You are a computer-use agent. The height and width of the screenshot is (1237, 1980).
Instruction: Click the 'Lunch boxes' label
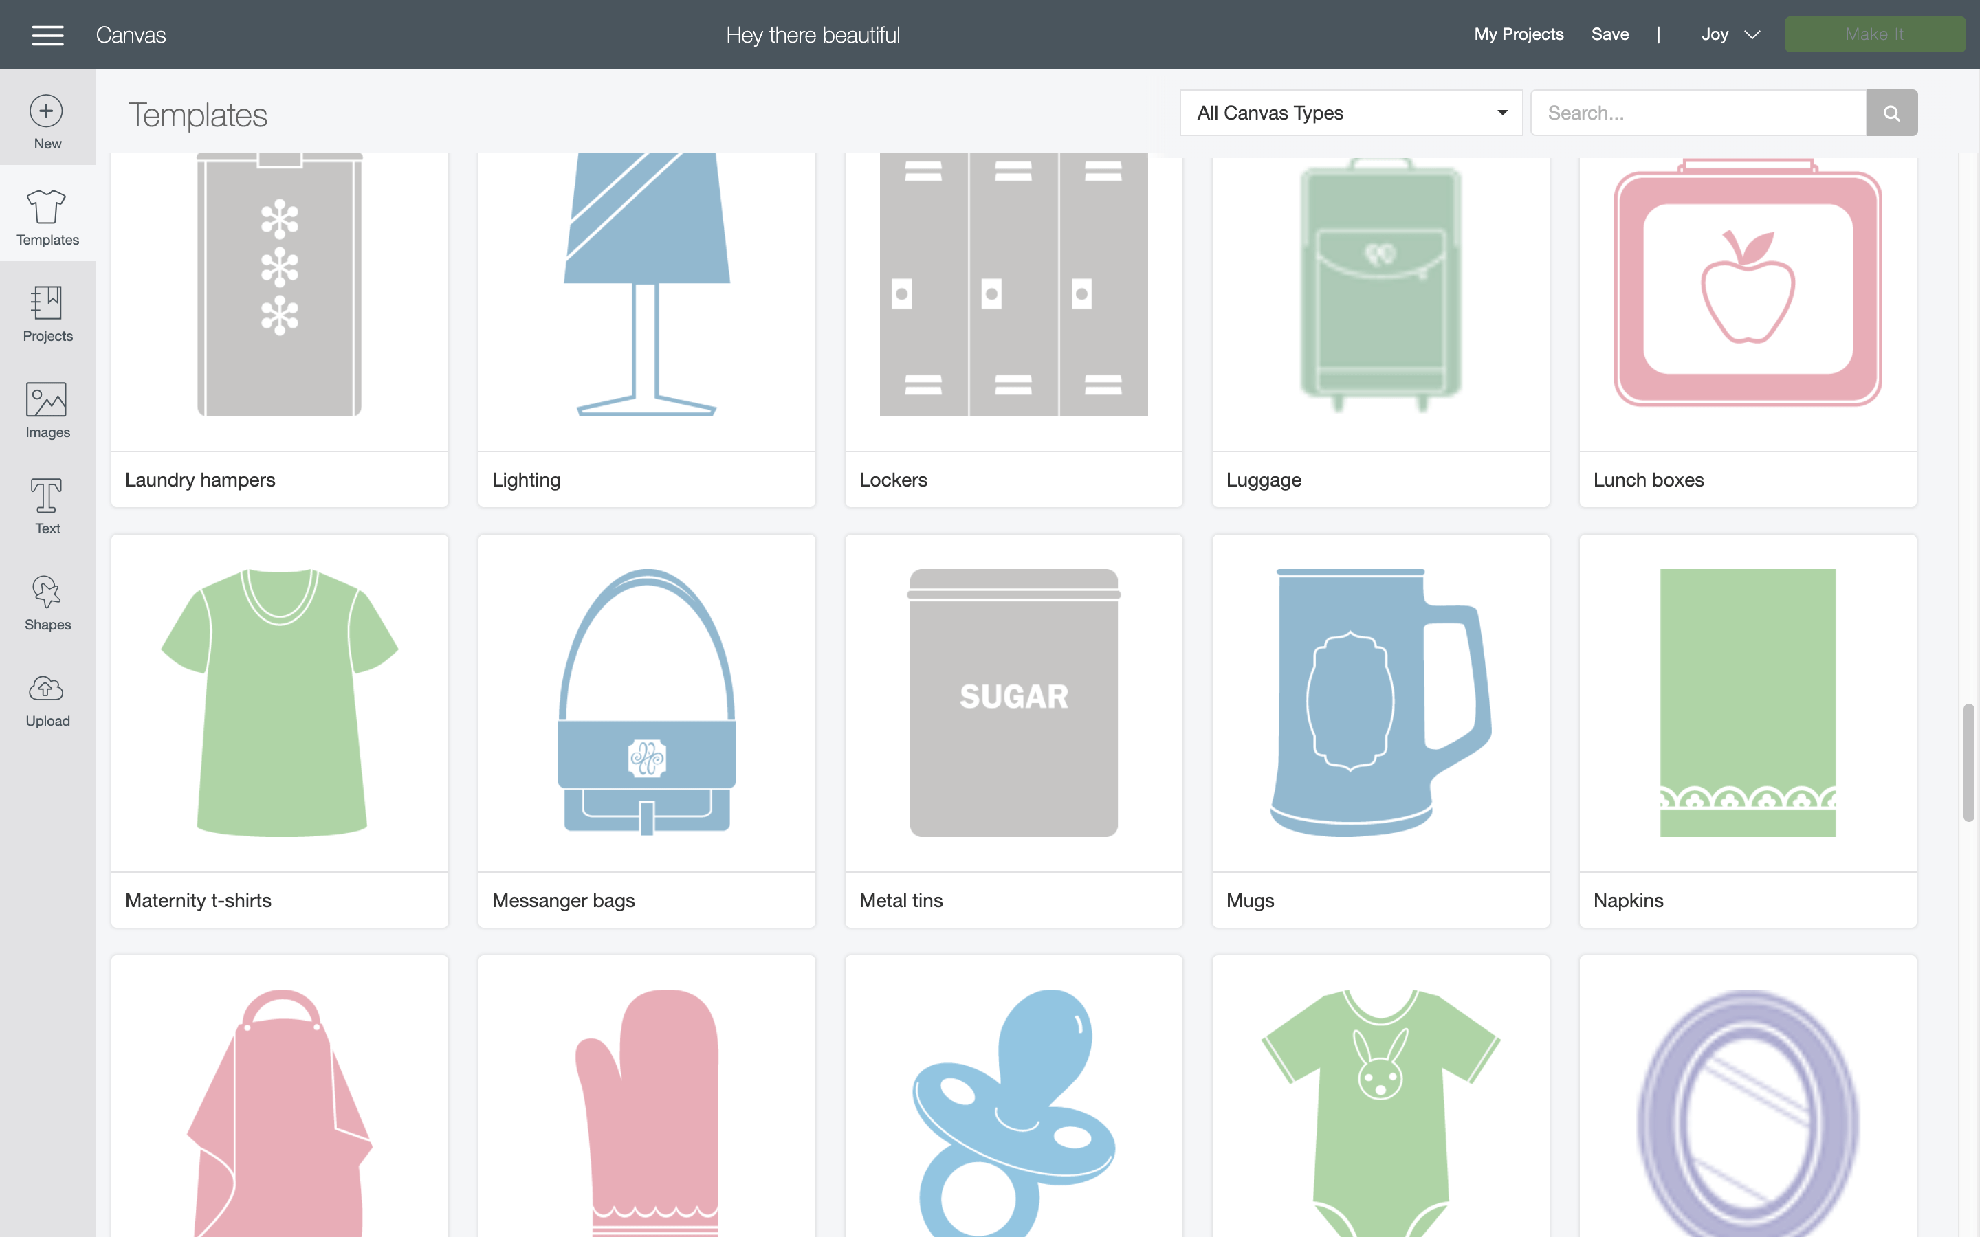point(1649,480)
